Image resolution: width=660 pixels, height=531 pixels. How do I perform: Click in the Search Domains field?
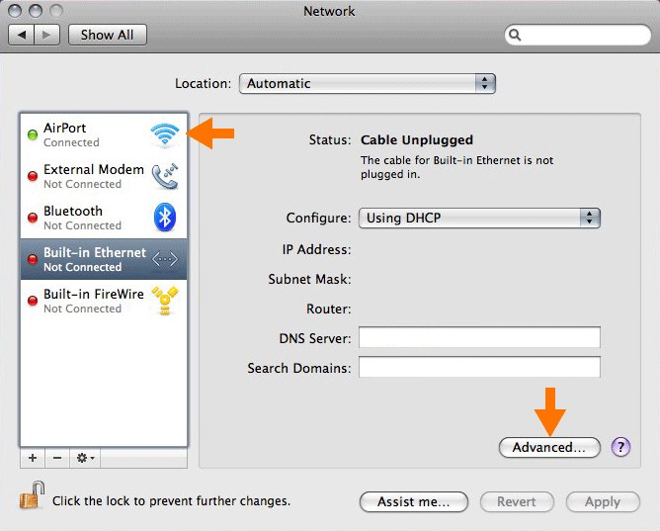coord(479,367)
